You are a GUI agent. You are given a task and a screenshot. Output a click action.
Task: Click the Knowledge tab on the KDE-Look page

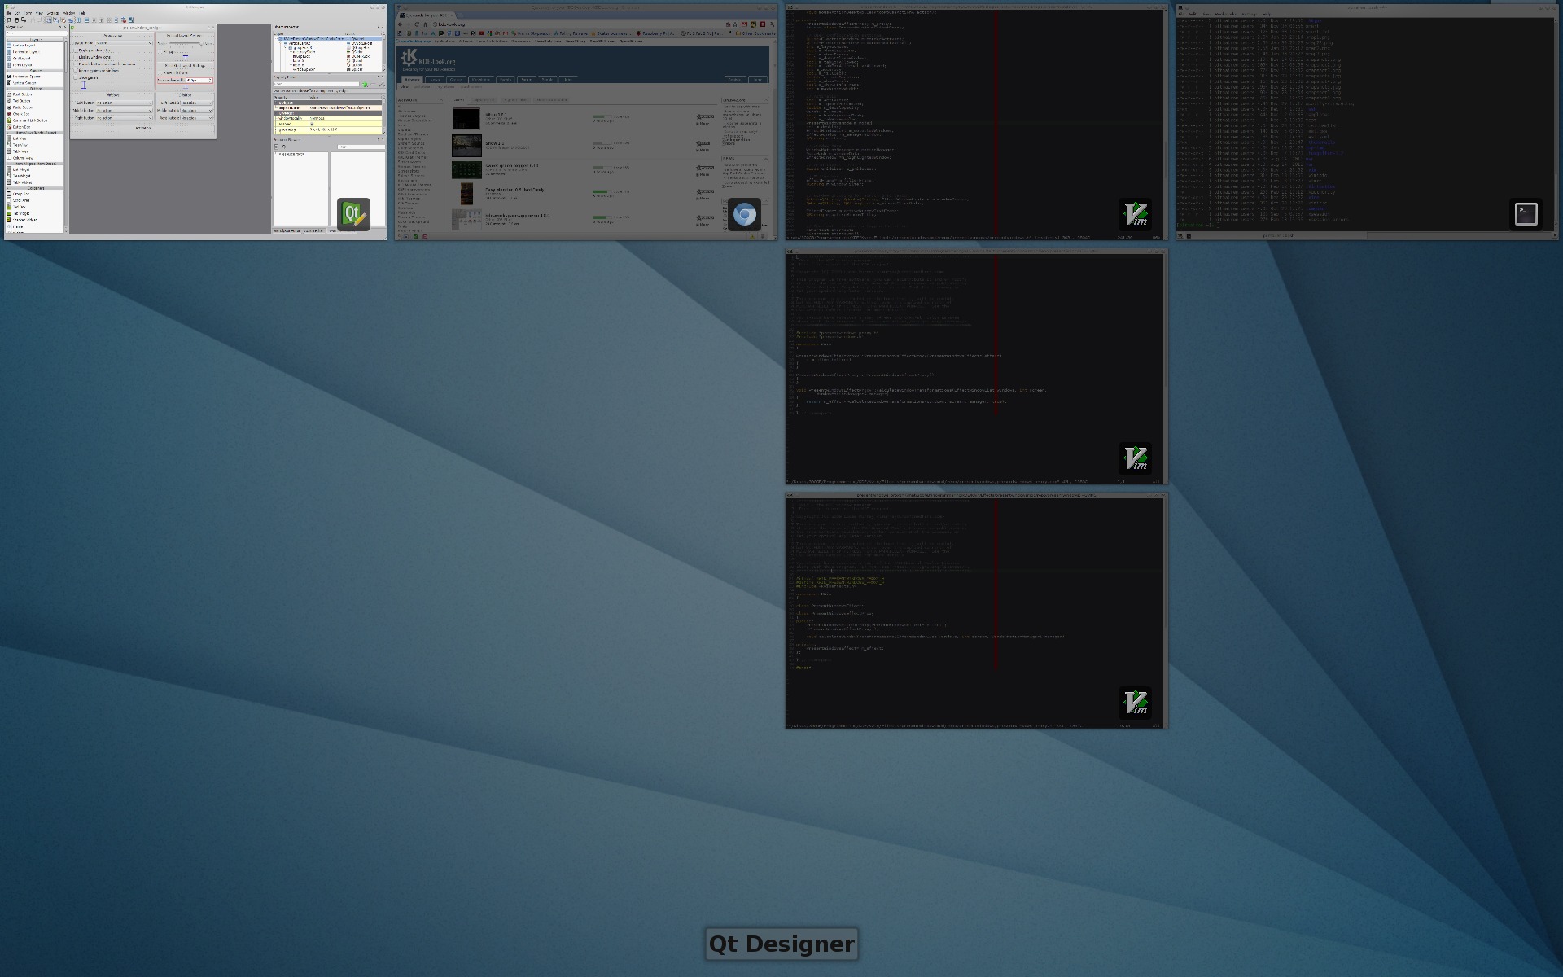point(480,79)
